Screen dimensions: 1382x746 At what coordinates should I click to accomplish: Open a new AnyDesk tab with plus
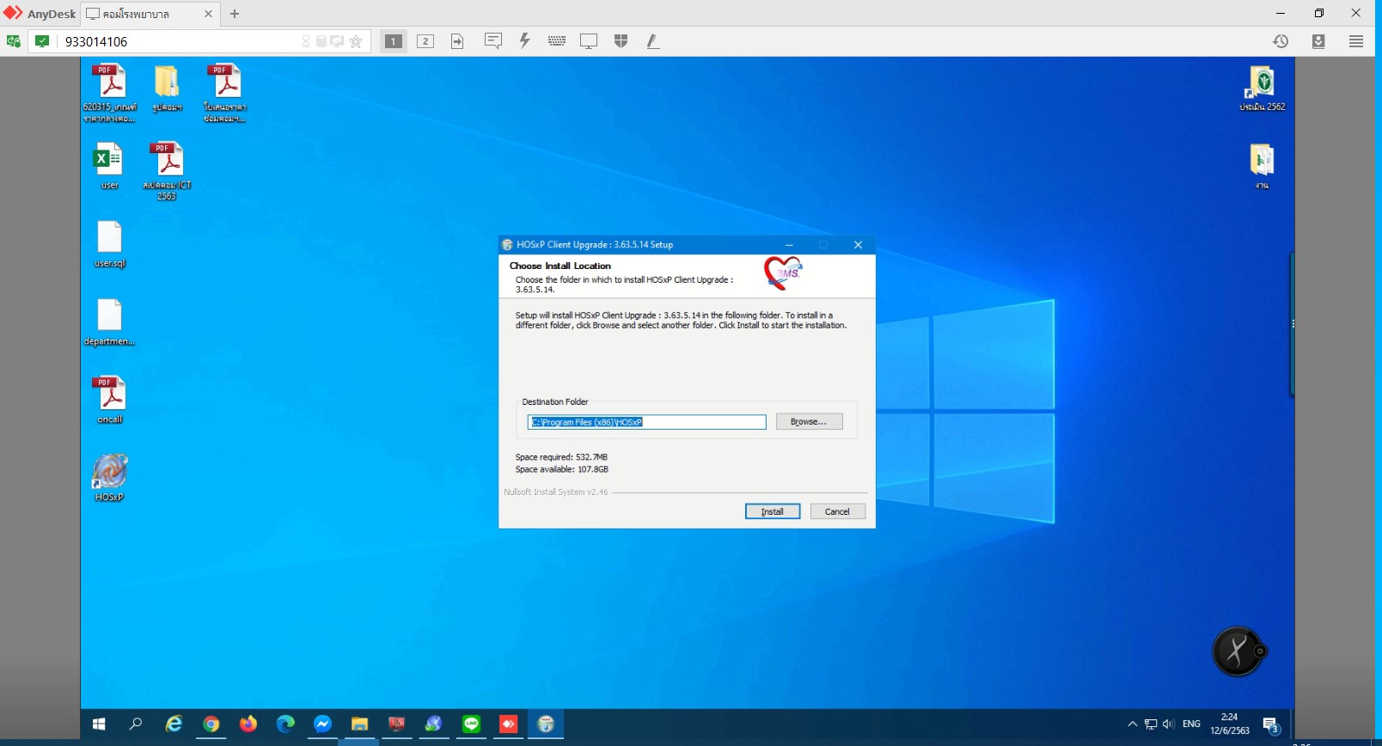(235, 14)
